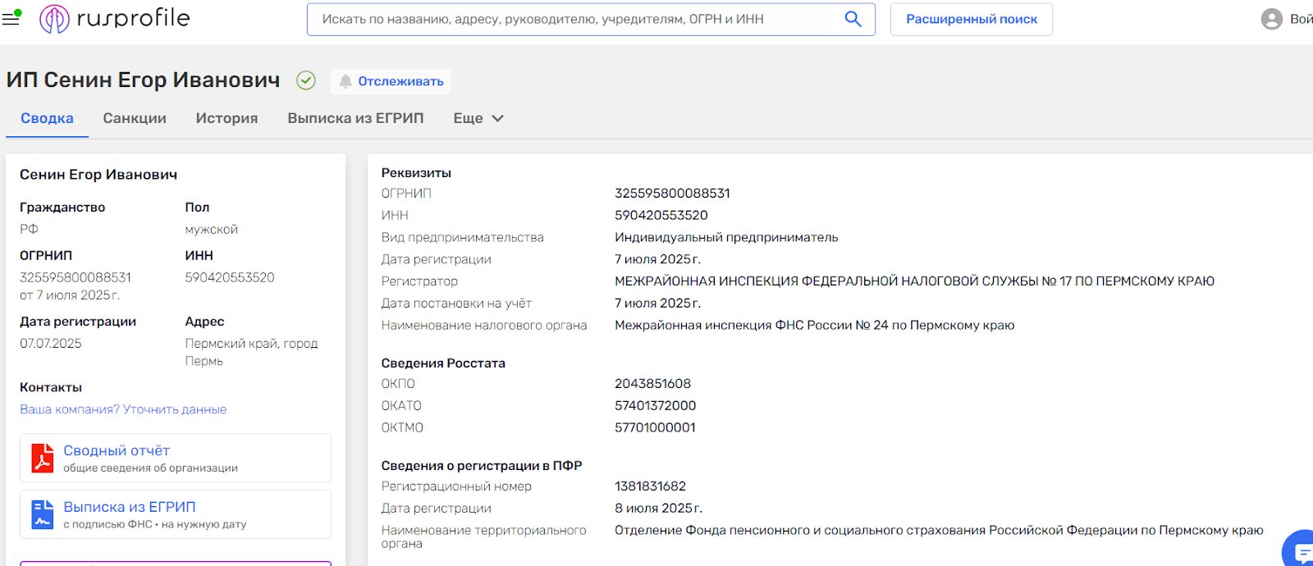Open Выписка из ЕГРИП sidebar link
The image size is (1313, 566).
[130, 507]
